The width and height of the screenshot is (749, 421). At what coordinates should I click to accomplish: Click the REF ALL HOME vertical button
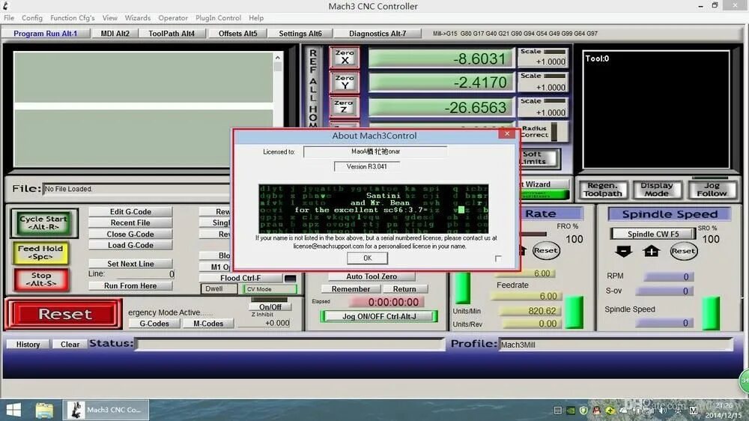point(313,88)
